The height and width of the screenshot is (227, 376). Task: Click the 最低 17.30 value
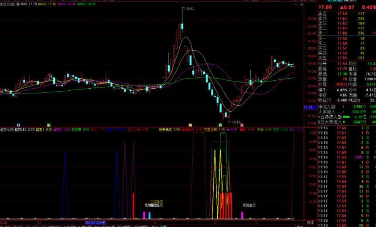click(342, 74)
